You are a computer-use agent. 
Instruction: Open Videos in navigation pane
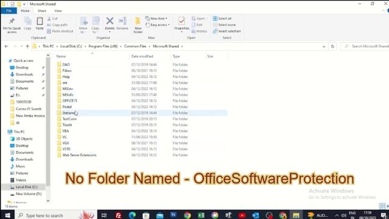21,180
